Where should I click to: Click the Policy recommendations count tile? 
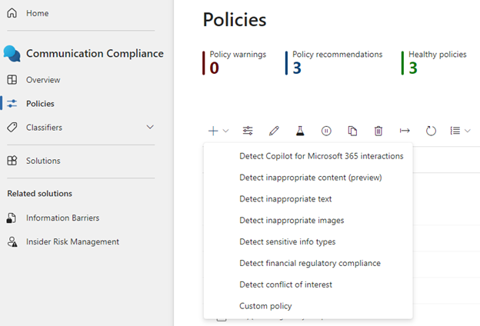coord(335,63)
